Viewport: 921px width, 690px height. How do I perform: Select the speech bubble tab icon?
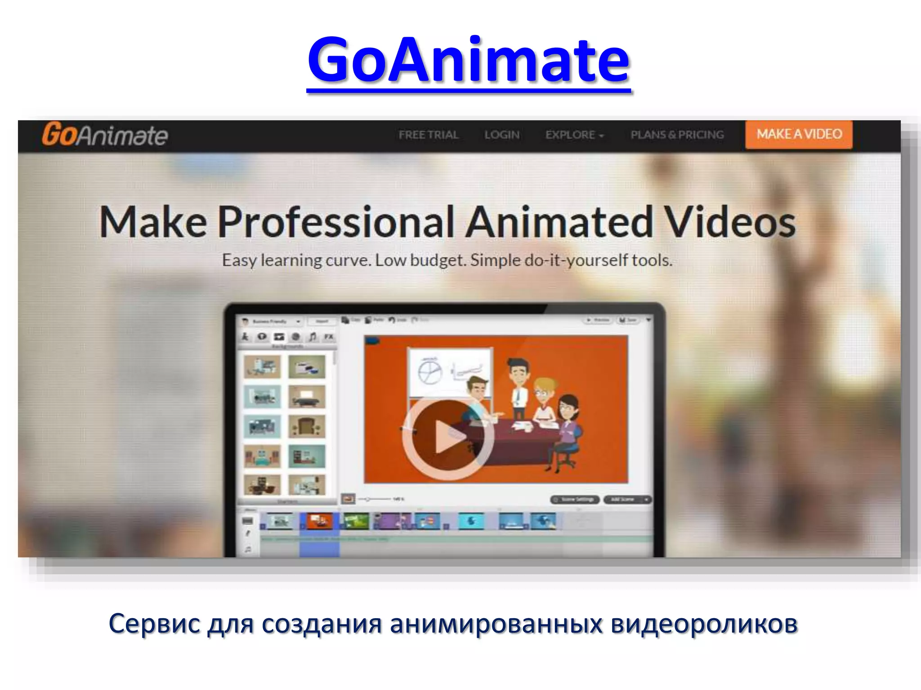pyautogui.click(x=262, y=336)
